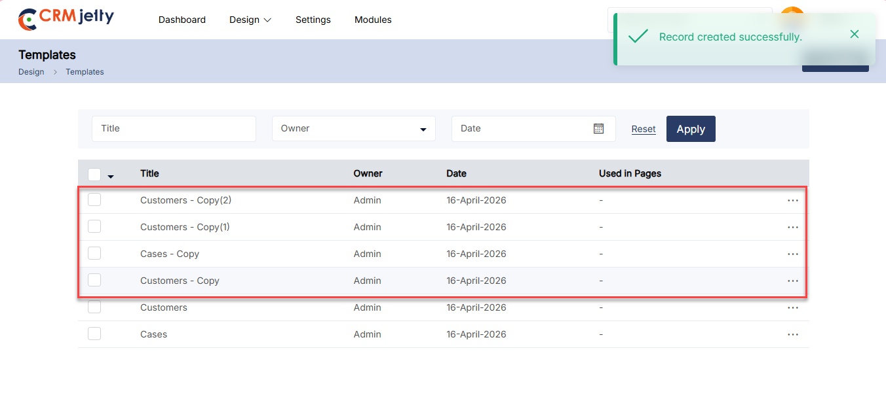The height and width of the screenshot is (414, 886).
Task: Expand the Design menu
Action: pyautogui.click(x=250, y=20)
